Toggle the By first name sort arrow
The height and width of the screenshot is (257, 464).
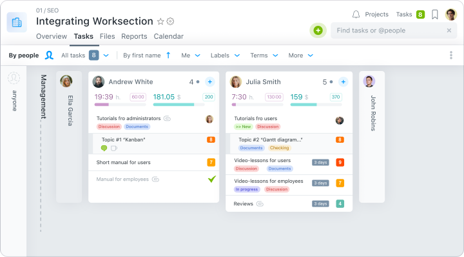tap(168, 55)
